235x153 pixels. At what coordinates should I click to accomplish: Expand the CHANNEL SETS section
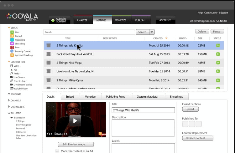click(x=9, y=107)
